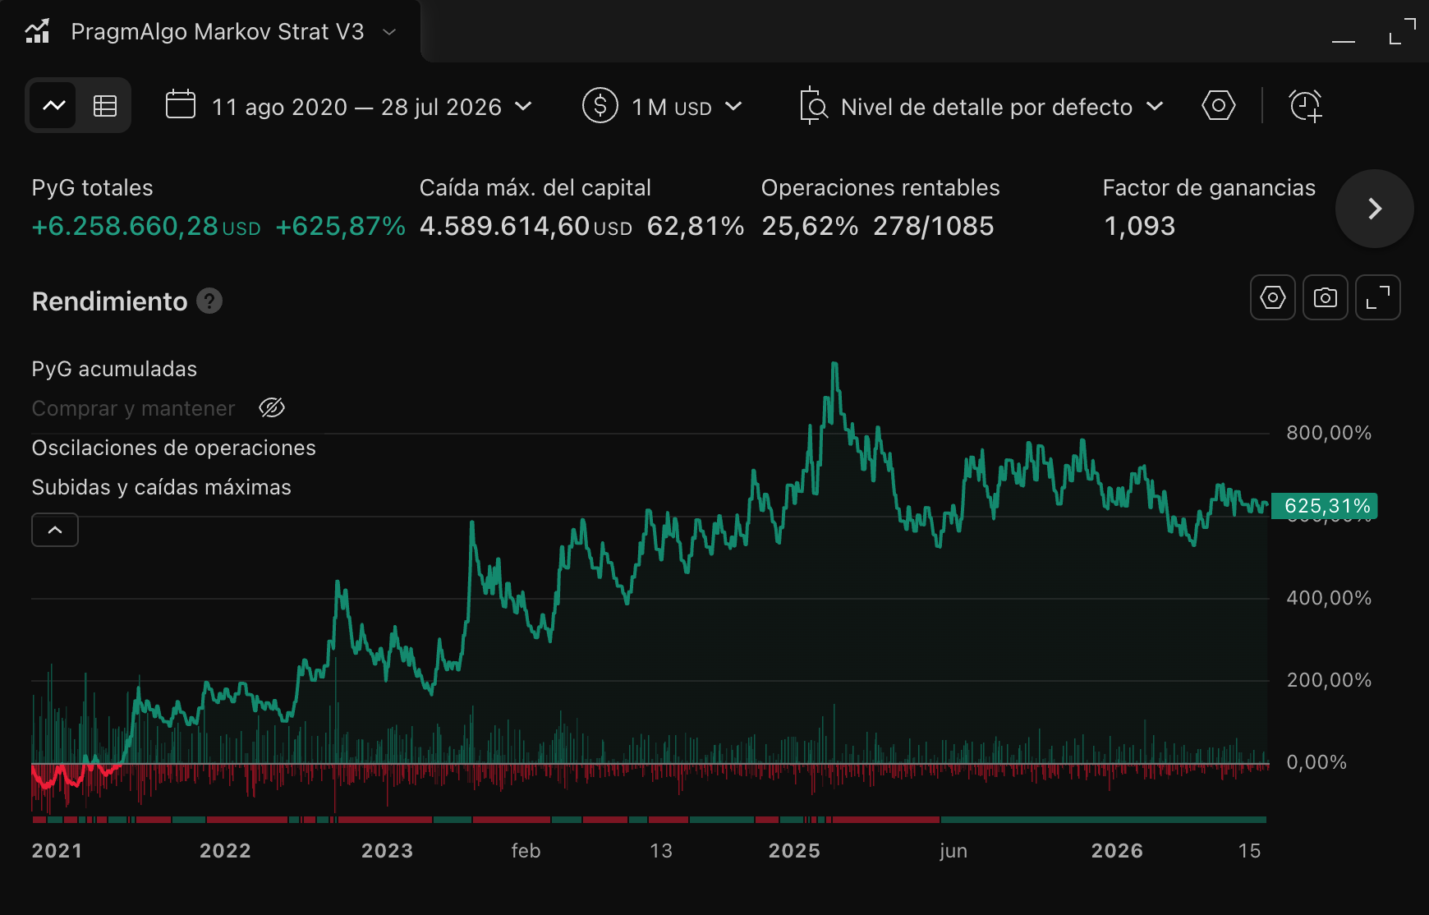
Task: Open Rendimiento chart settings hexagon icon
Action: coord(1273,297)
